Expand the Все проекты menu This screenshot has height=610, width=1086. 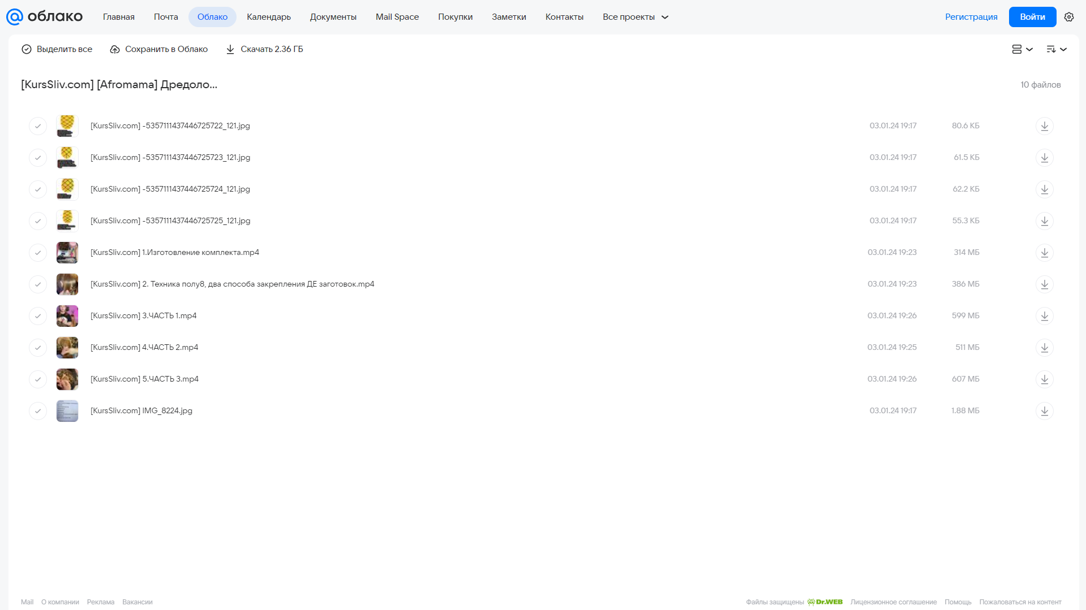(x=636, y=17)
